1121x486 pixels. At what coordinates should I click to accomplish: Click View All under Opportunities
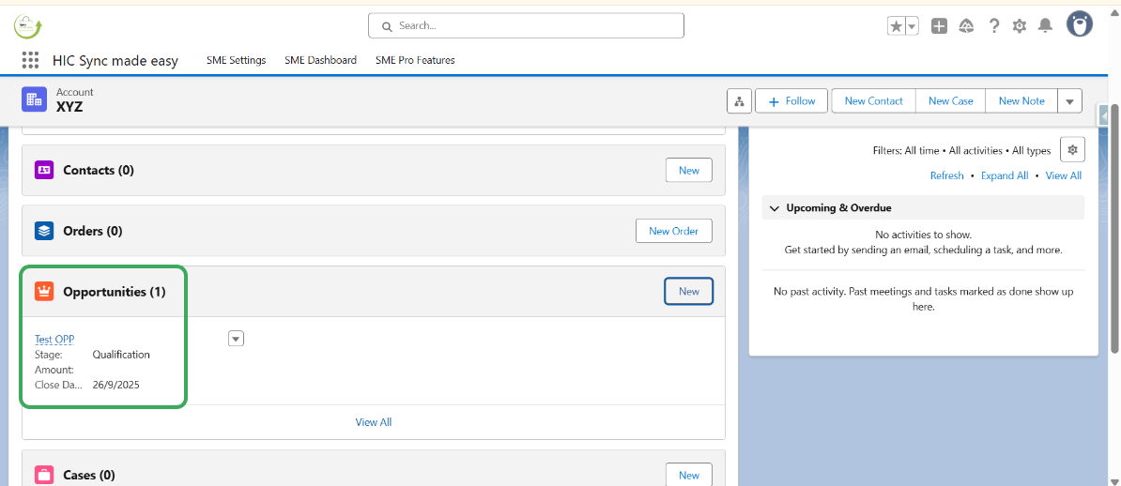tap(373, 422)
